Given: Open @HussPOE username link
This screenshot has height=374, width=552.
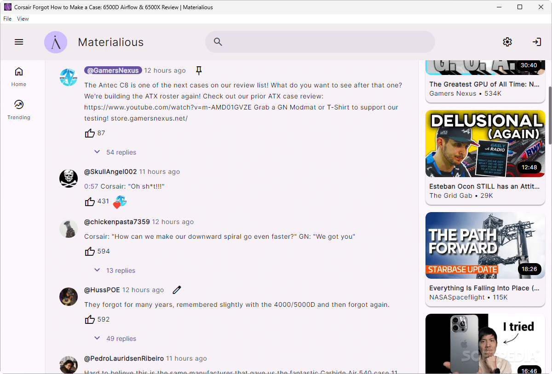Looking at the screenshot, I should (x=102, y=290).
